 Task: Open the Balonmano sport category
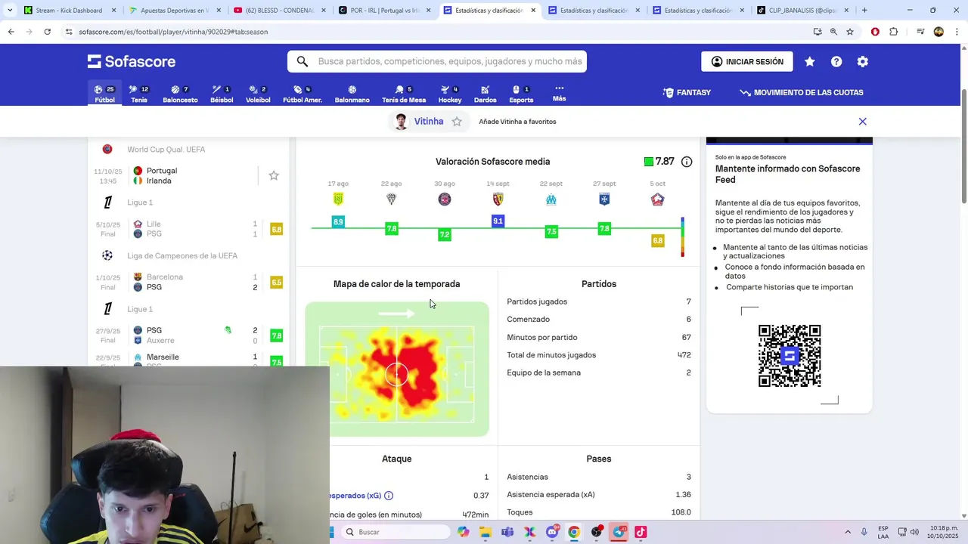(x=352, y=94)
